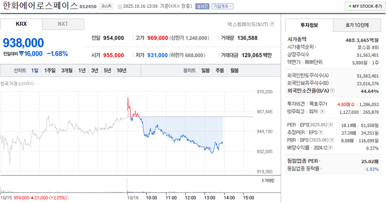Expand the 시가총액순위 ranking link arrow

[315, 47]
